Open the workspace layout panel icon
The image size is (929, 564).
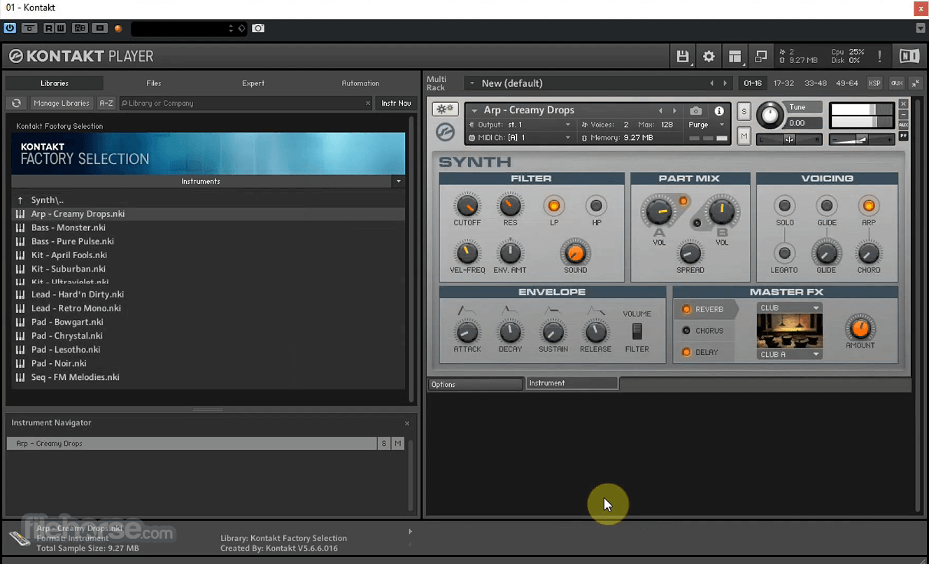pos(735,57)
